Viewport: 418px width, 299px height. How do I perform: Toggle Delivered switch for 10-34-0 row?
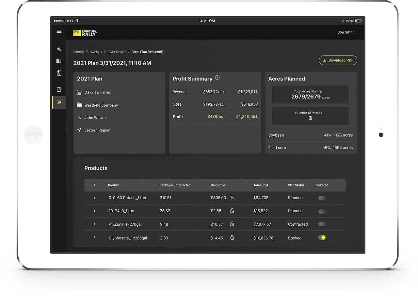tap(322, 211)
